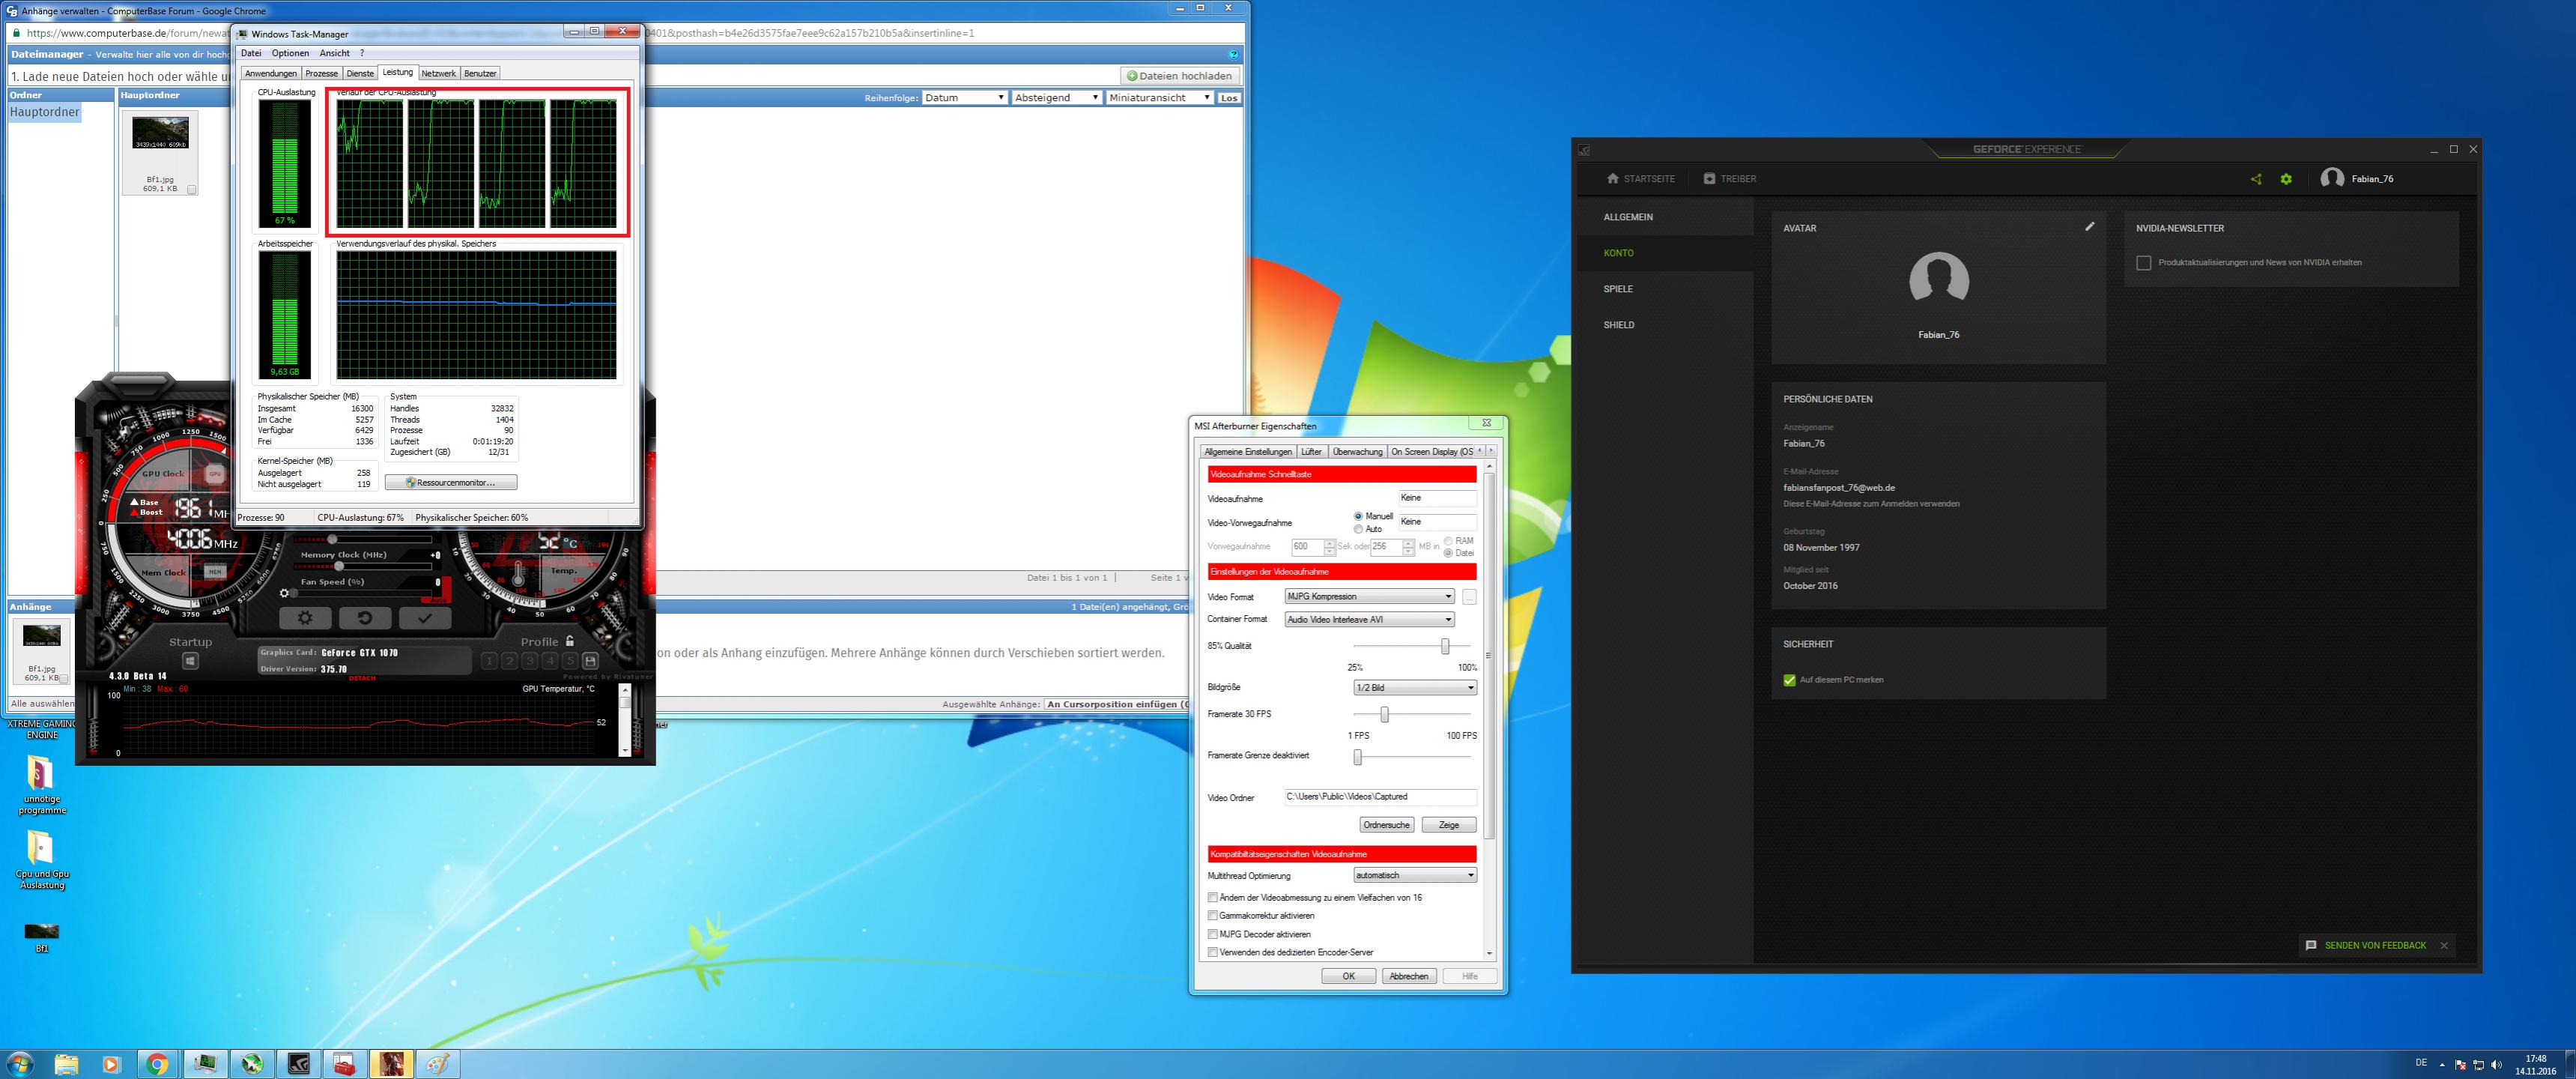Select the Auto radio button for Video-Vorwegaufnahme
This screenshot has width=2576, height=1079.
pos(1358,529)
